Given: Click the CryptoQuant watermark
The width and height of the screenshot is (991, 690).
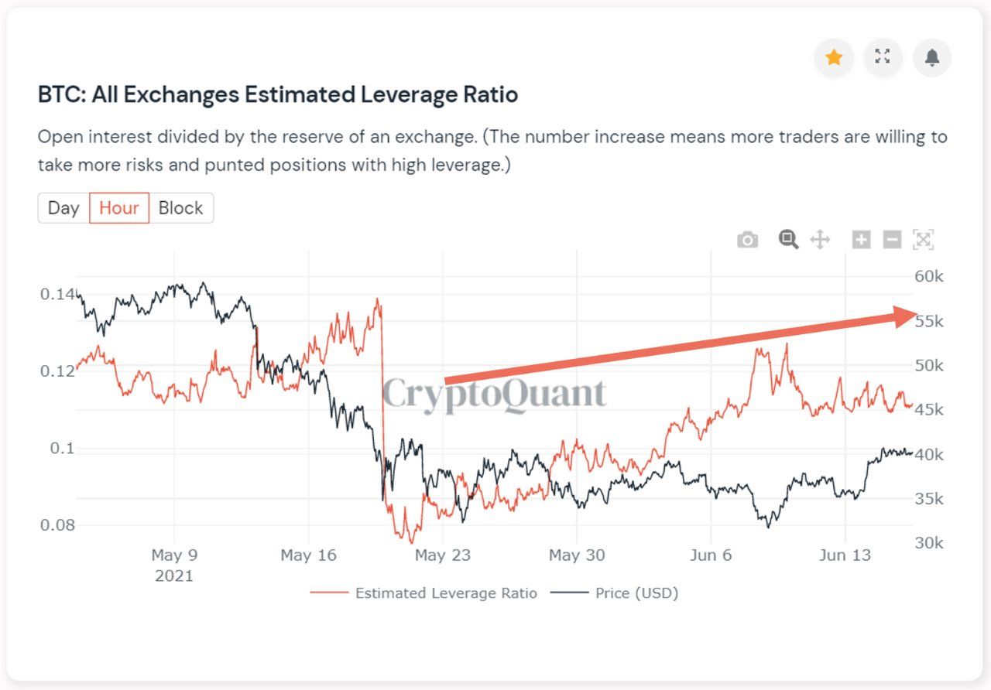Looking at the screenshot, I should coord(494,394).
